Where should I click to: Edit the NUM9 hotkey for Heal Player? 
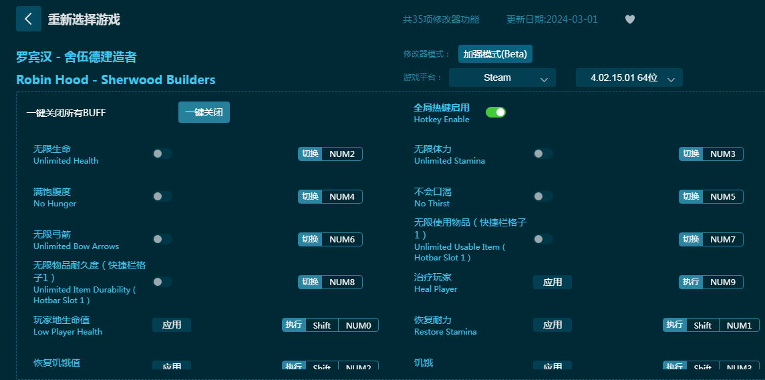coord(722,282)
